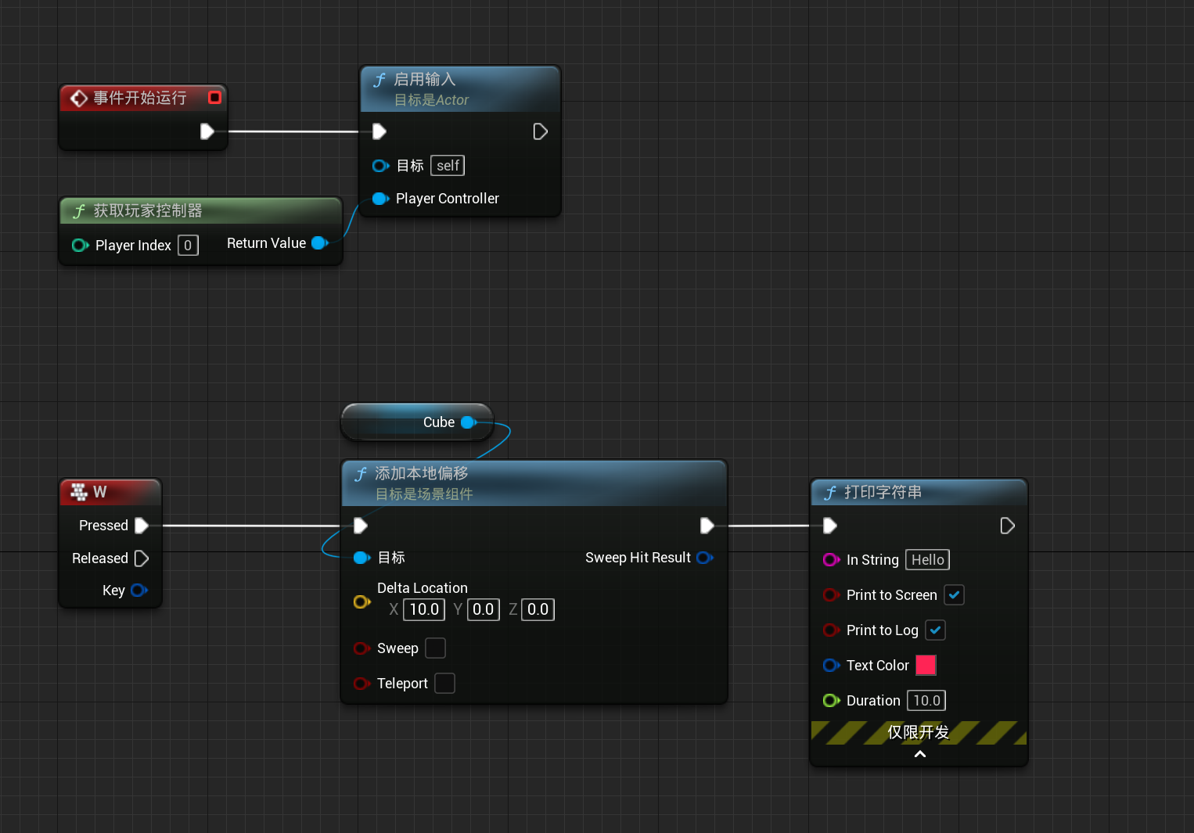The image size is (1194, 833).
Task: Click the red event delegate pin on 事件开始运行
Action: 214,98
